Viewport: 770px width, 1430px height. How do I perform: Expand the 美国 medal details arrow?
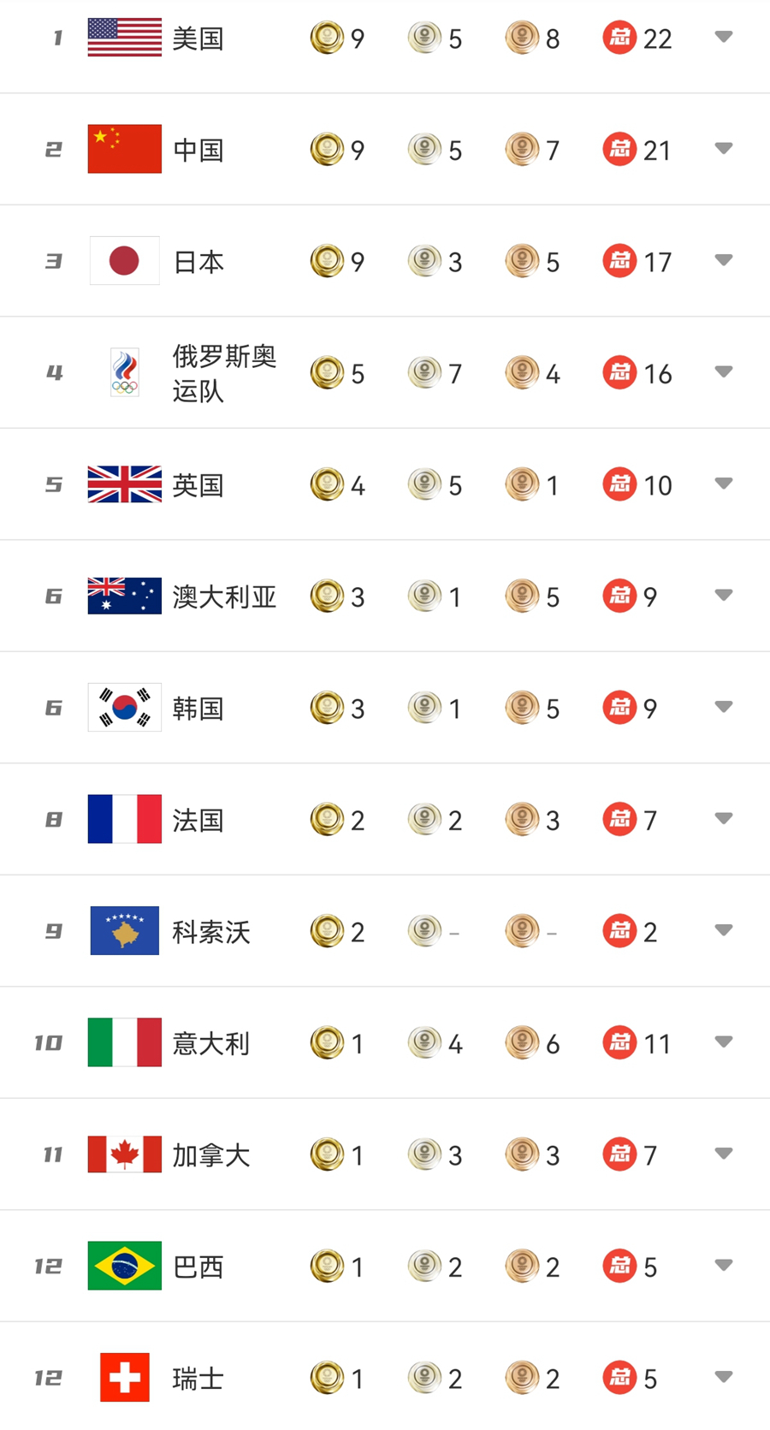(x=724, y=37)
